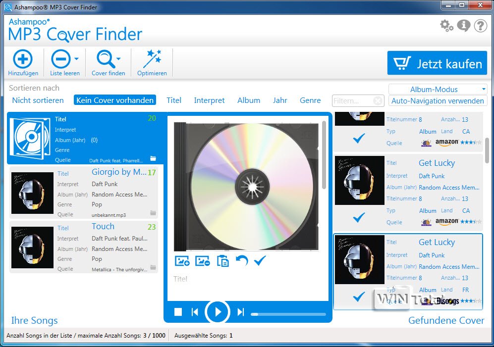
Task: Skip to next track
Action: click(x=241, y=312)
